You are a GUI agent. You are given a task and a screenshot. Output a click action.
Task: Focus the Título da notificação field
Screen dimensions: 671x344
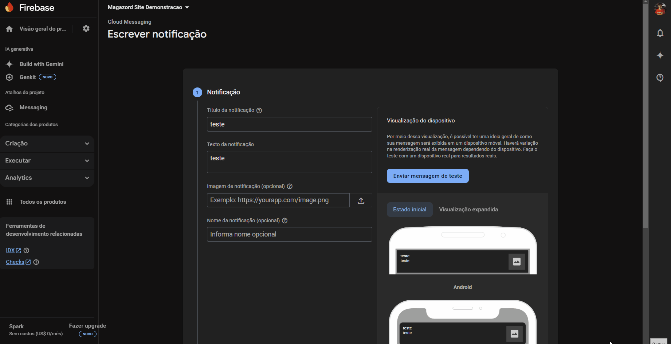[290, 124]
